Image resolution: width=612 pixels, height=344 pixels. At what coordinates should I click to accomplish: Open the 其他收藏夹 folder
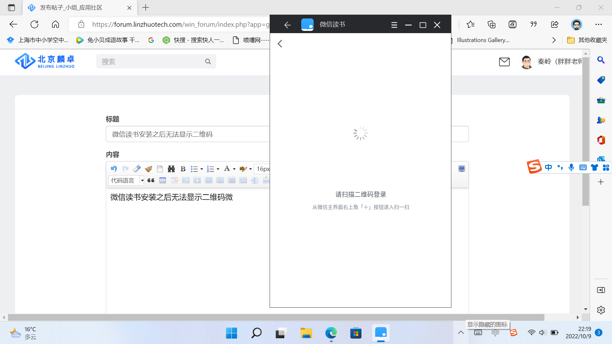(x=587, y=40)
